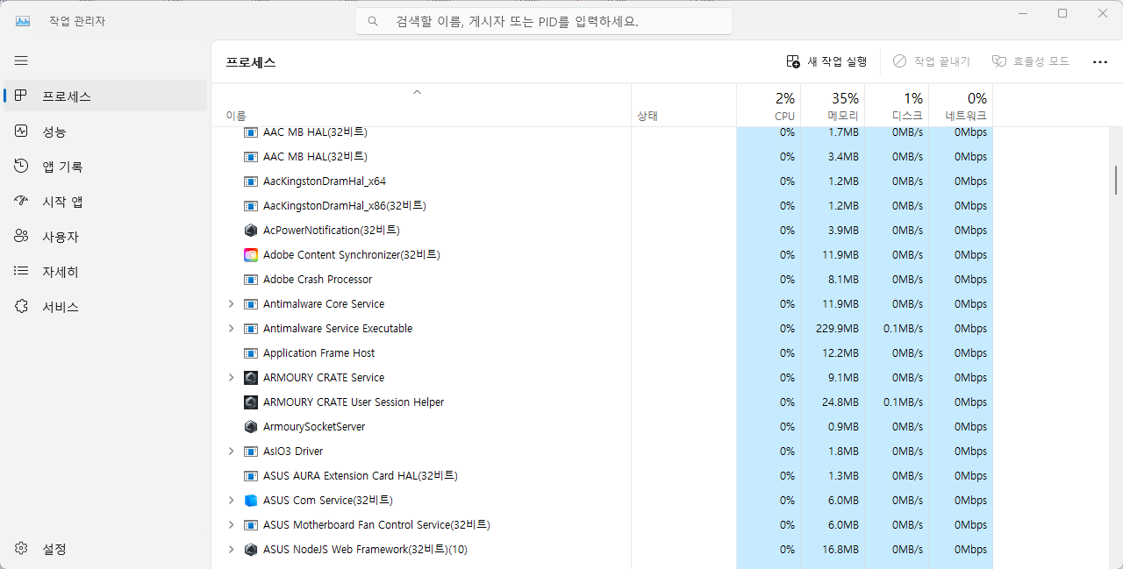The height and width of the screenshot is (569, 1123).
Task: Click the search box for name or PID
Action: tap(544, 21)
